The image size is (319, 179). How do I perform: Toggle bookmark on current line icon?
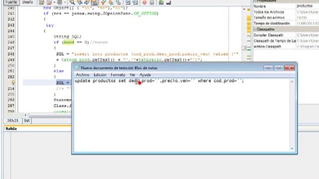118,2
